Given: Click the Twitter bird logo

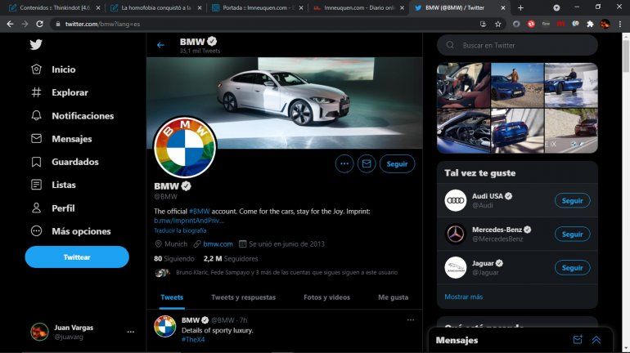Looking at the screenshot, I should pos(36,45).
